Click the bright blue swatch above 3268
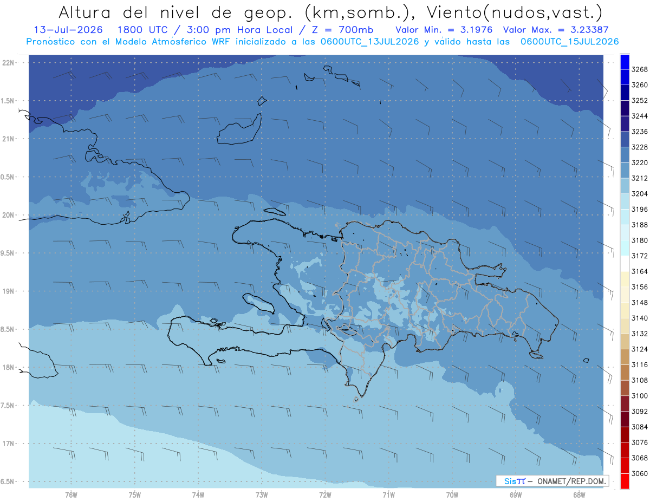650x502 pixels. [625, 61]
